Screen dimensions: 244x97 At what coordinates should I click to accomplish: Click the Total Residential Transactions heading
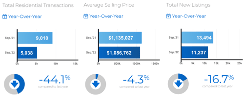[x=38, y=5]
